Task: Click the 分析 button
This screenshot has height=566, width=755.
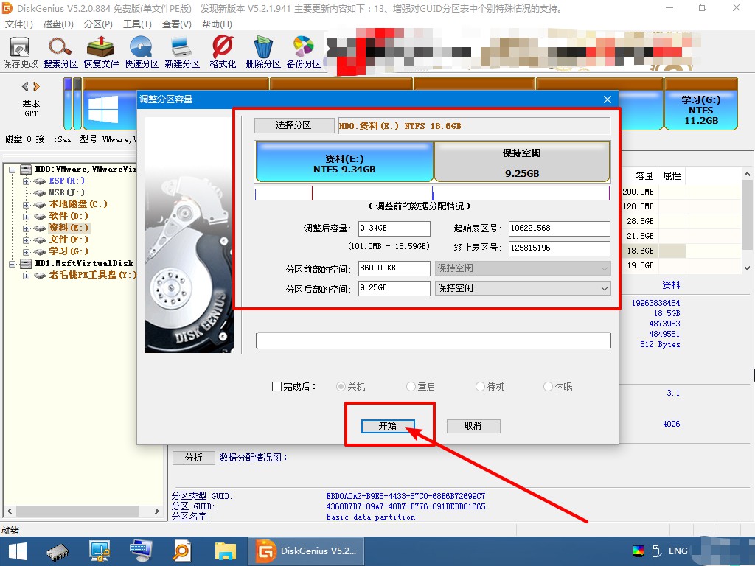Action: pos(194,457)
